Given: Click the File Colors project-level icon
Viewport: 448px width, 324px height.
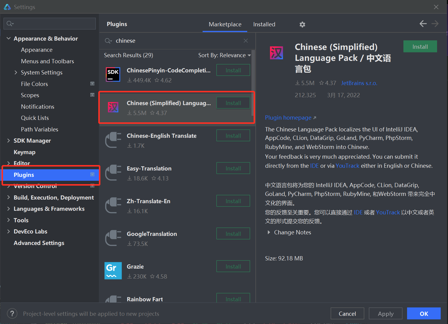Looking at the screenshot, I should pos(93,84).
